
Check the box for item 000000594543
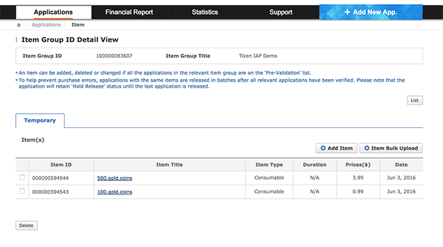click(x=22, y=191)
